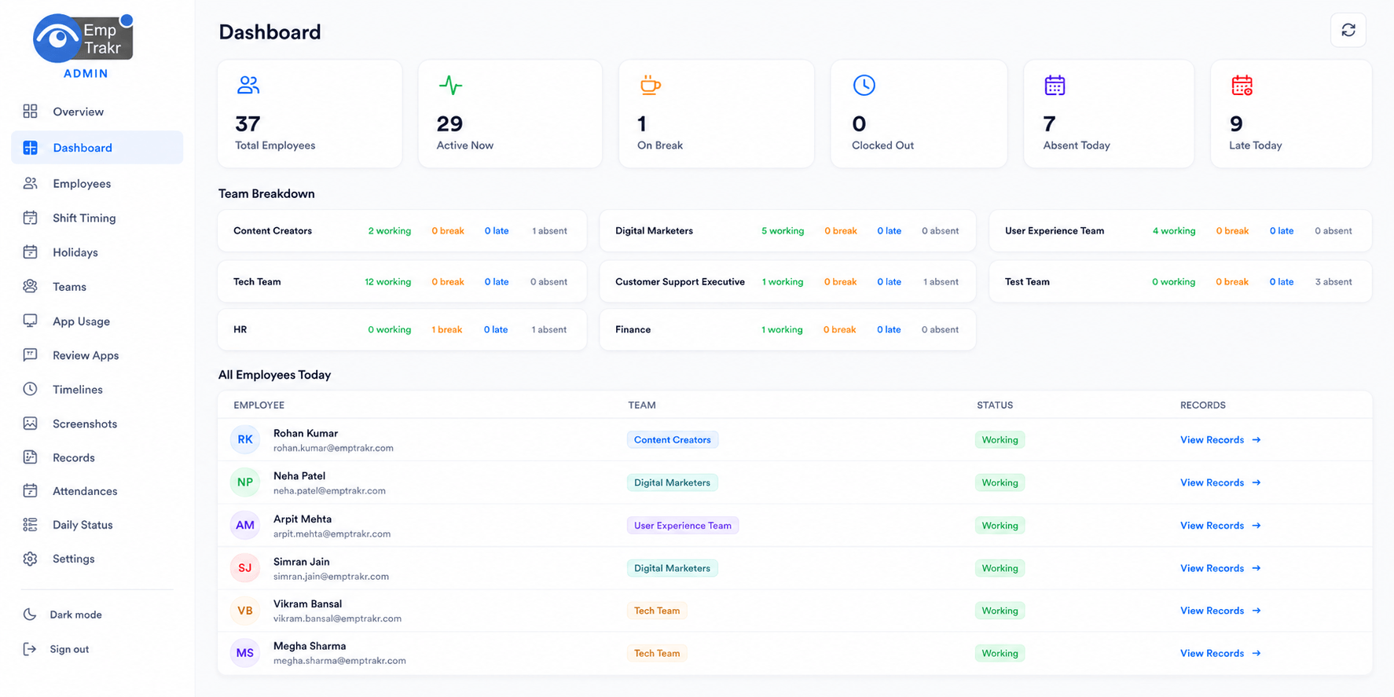
Task: Click the Timelines clock icon
Action: [30, 389]
